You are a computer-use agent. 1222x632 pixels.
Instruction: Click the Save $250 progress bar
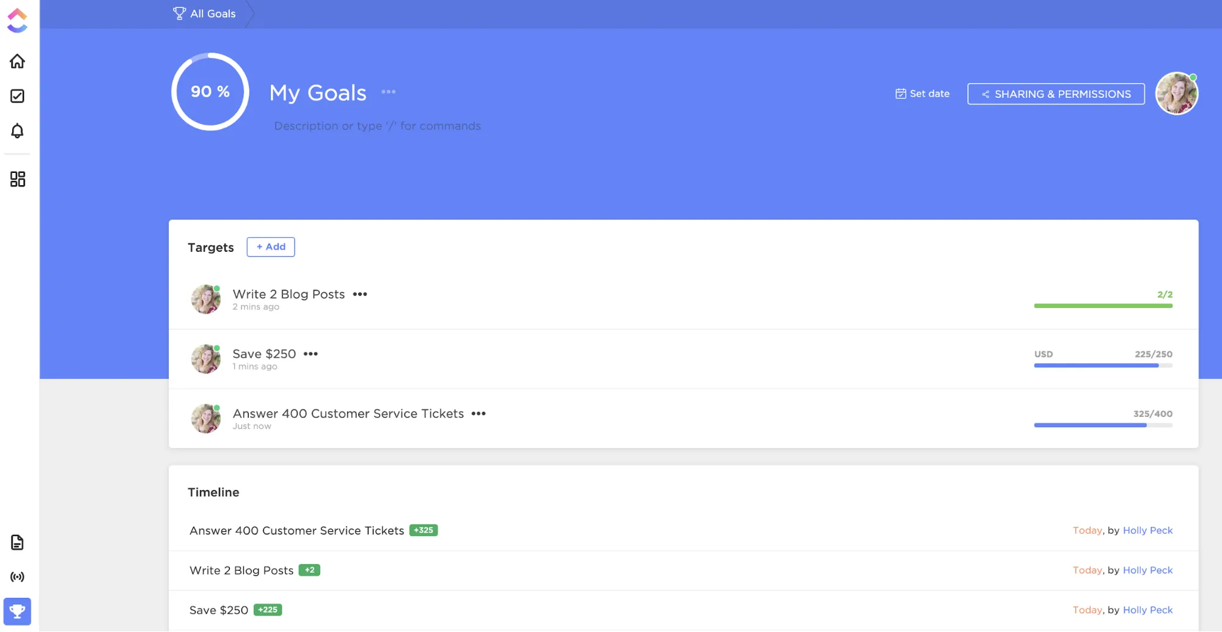[x=1103, y=366]
